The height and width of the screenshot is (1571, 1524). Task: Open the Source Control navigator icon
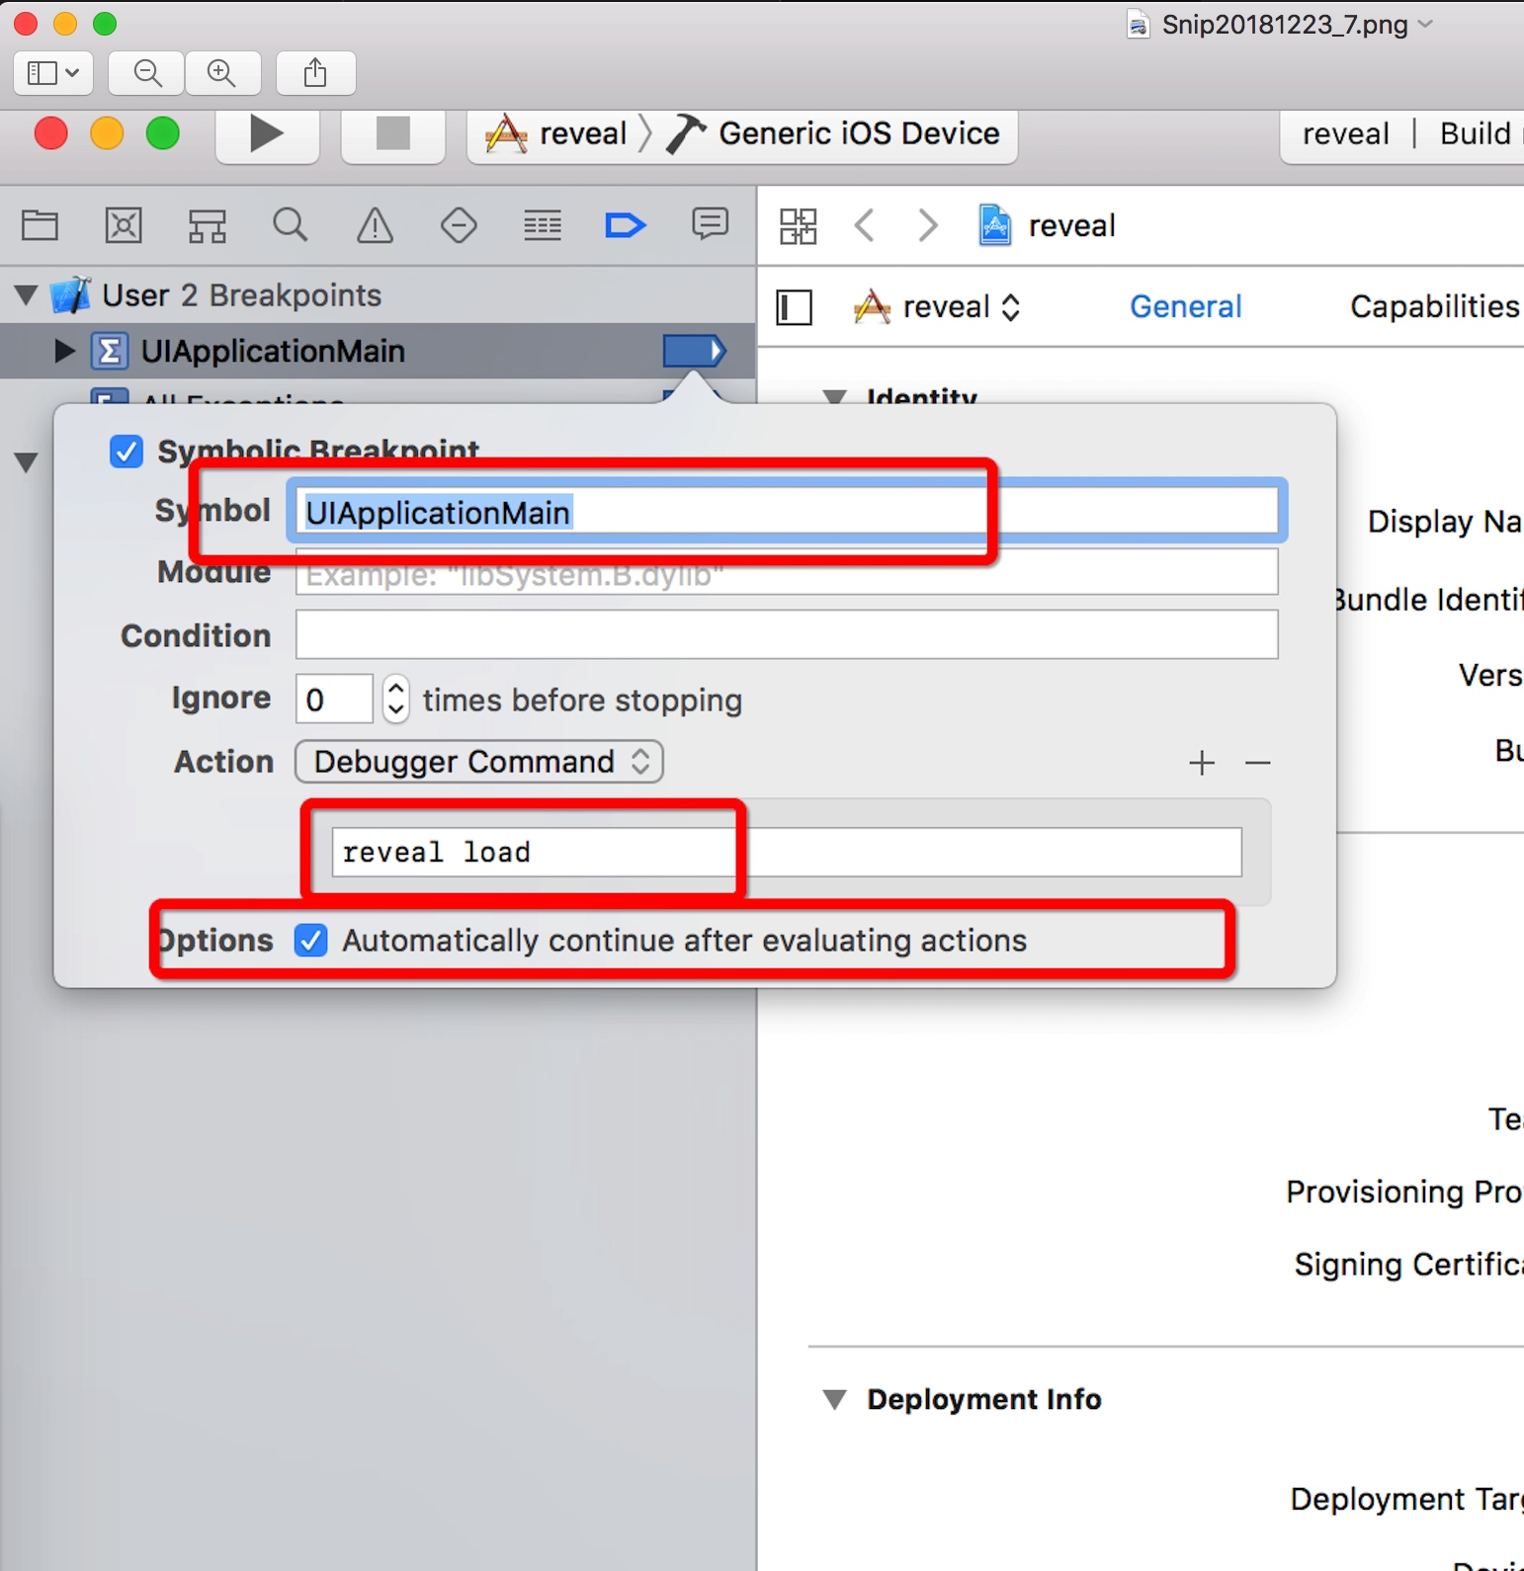tap(124, 226)
